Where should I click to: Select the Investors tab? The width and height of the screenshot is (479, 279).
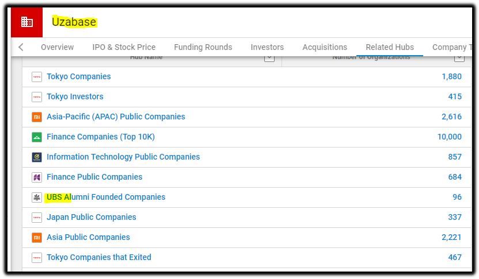coord(267,47)
